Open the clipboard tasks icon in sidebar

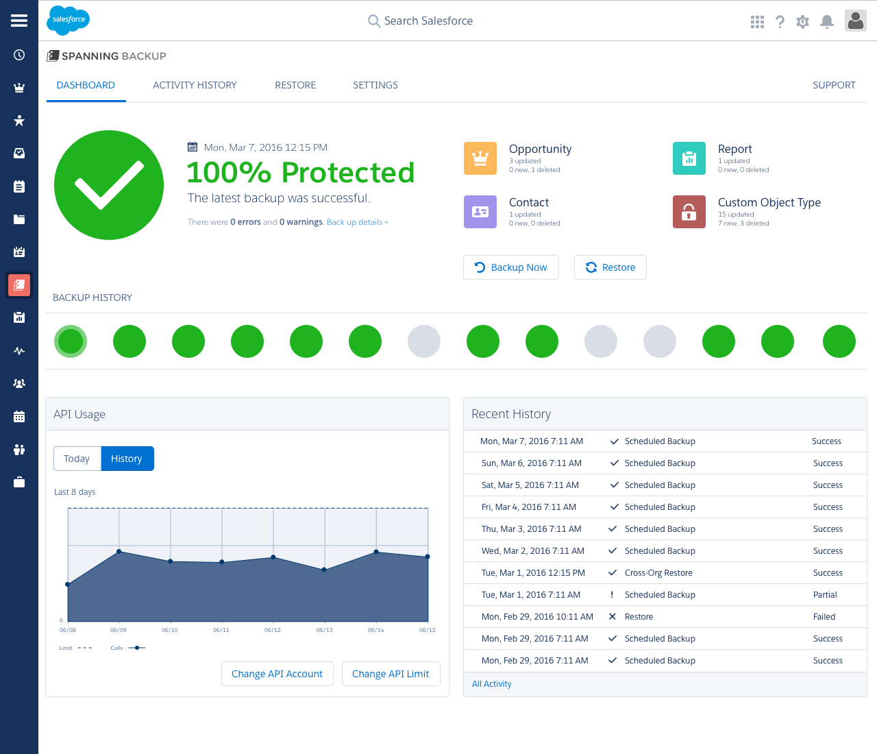click(x=19, y=186)
